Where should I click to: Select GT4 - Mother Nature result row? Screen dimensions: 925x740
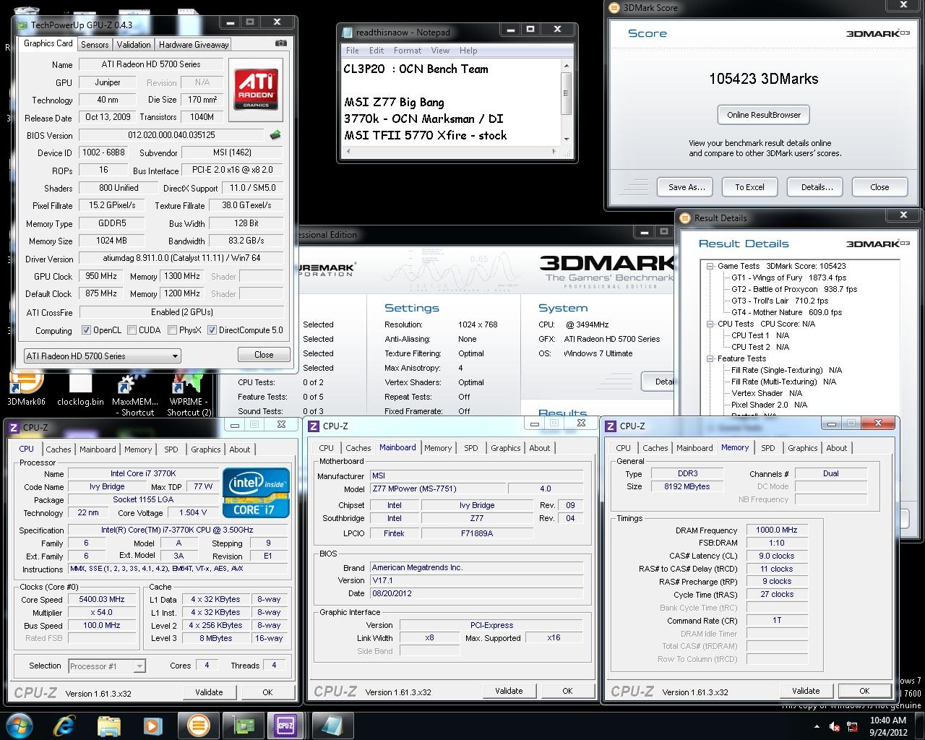[786, 312]
